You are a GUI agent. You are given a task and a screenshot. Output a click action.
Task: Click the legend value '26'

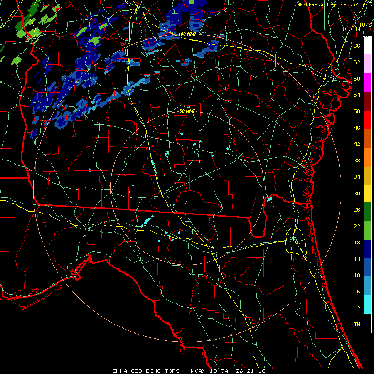[357, 210]
